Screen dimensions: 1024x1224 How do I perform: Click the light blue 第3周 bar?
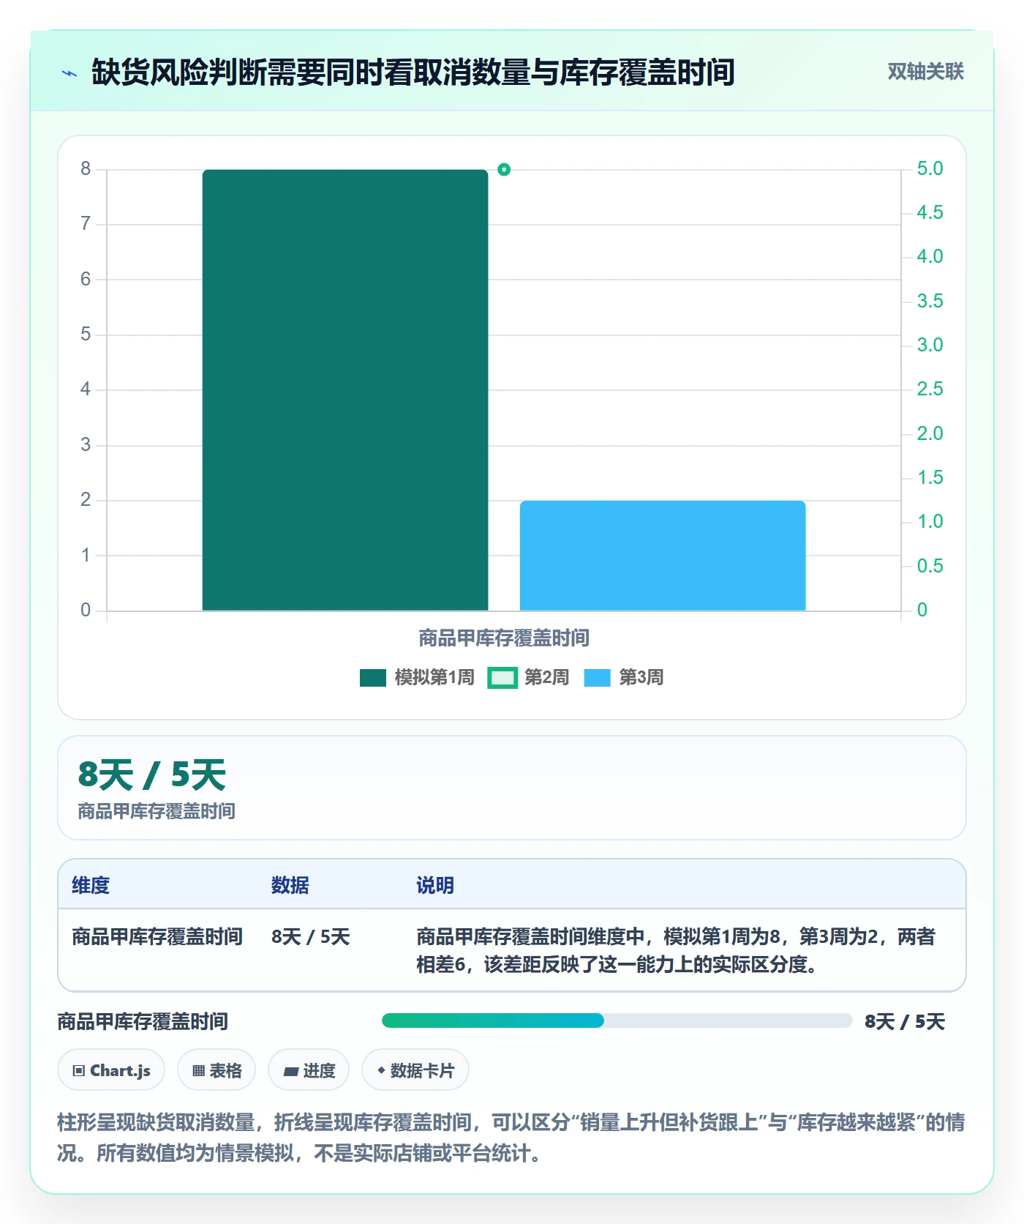tap(663, 556)
